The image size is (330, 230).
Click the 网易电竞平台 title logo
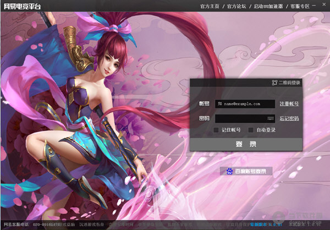(22, 6)
